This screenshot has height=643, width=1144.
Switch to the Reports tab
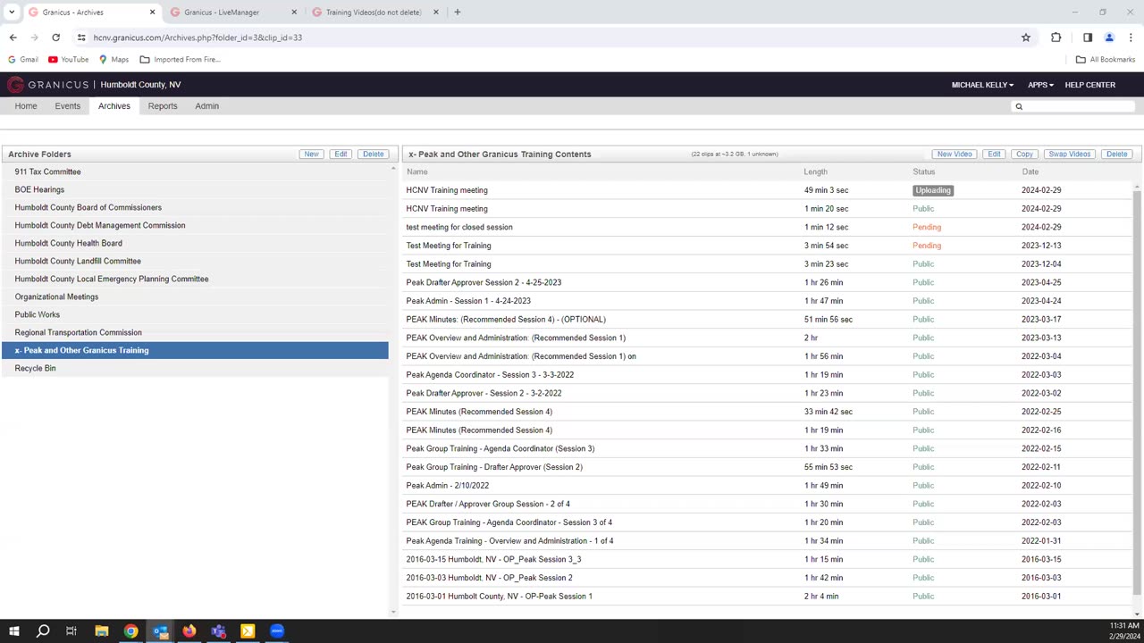click(163, 106)
